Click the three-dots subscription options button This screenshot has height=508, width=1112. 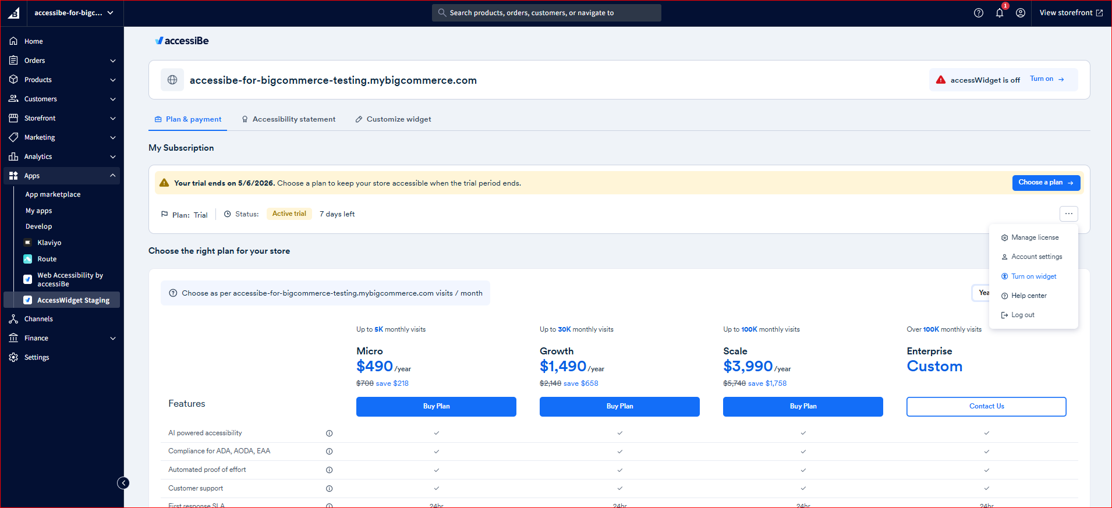[x=1069, y=214]
